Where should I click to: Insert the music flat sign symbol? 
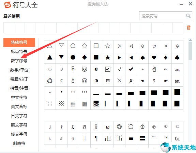point(50,138)
